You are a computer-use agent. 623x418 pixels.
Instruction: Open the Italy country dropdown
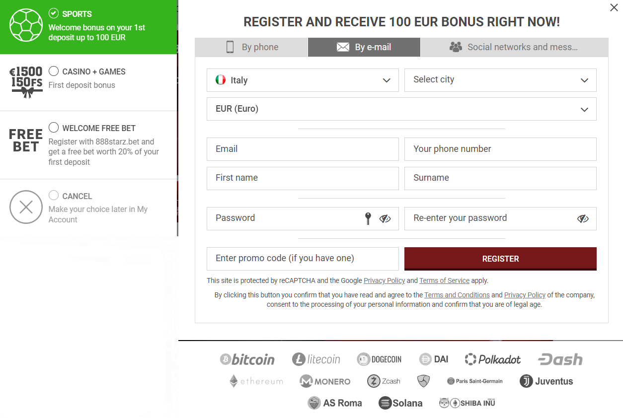coord(303,80)
